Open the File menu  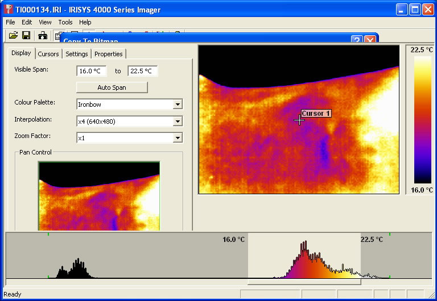[x=10, y=22]
